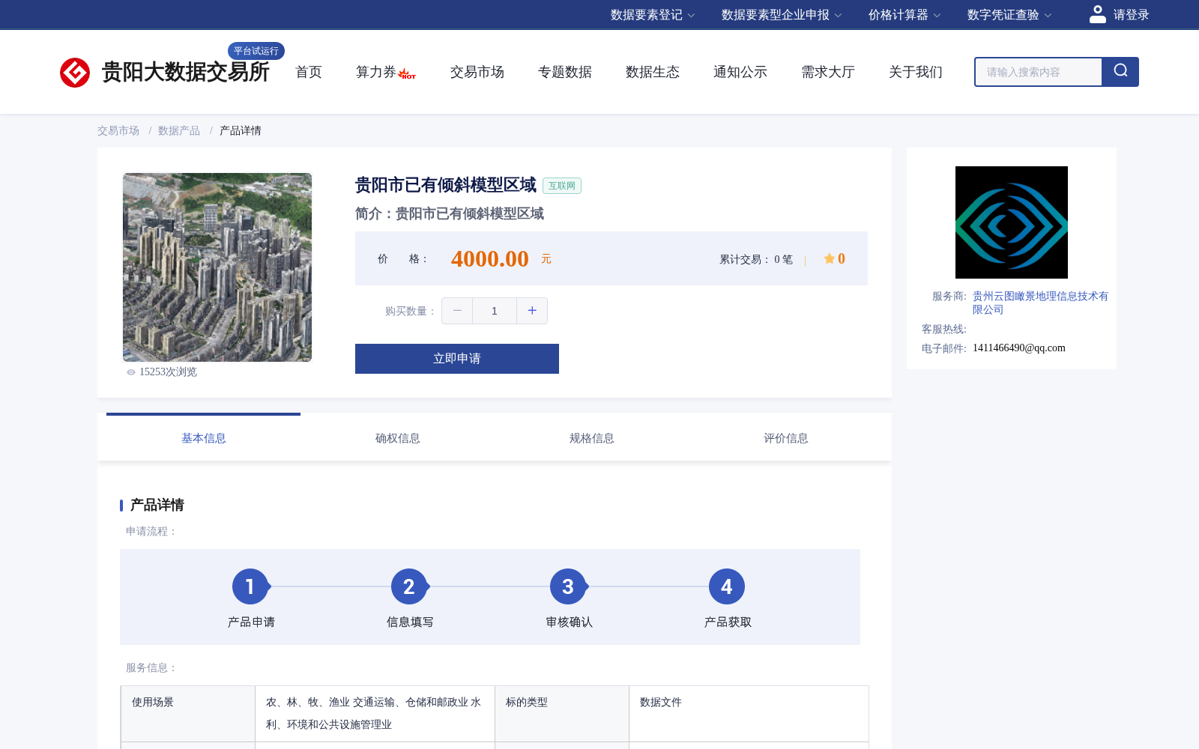
Task: Click the 标的类型 table cell
Action: click(x=562, y=714)
